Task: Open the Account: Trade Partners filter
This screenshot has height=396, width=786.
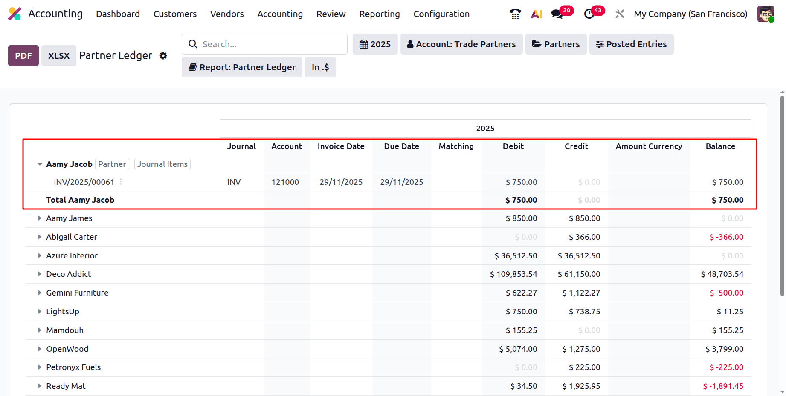Action: pos(461,44)
